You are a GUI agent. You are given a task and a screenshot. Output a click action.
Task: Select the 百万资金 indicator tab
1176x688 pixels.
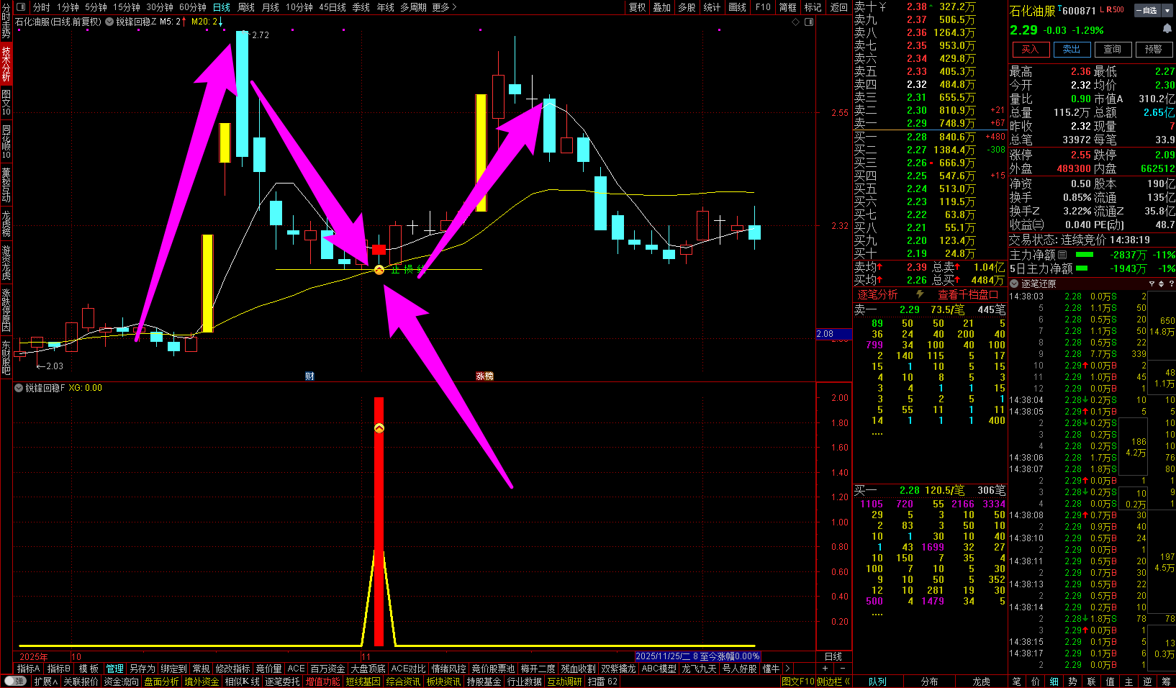(x=327, y=669)
